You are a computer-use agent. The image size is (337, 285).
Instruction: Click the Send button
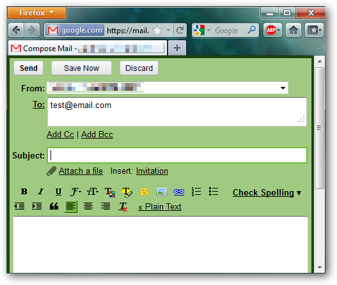29,68
